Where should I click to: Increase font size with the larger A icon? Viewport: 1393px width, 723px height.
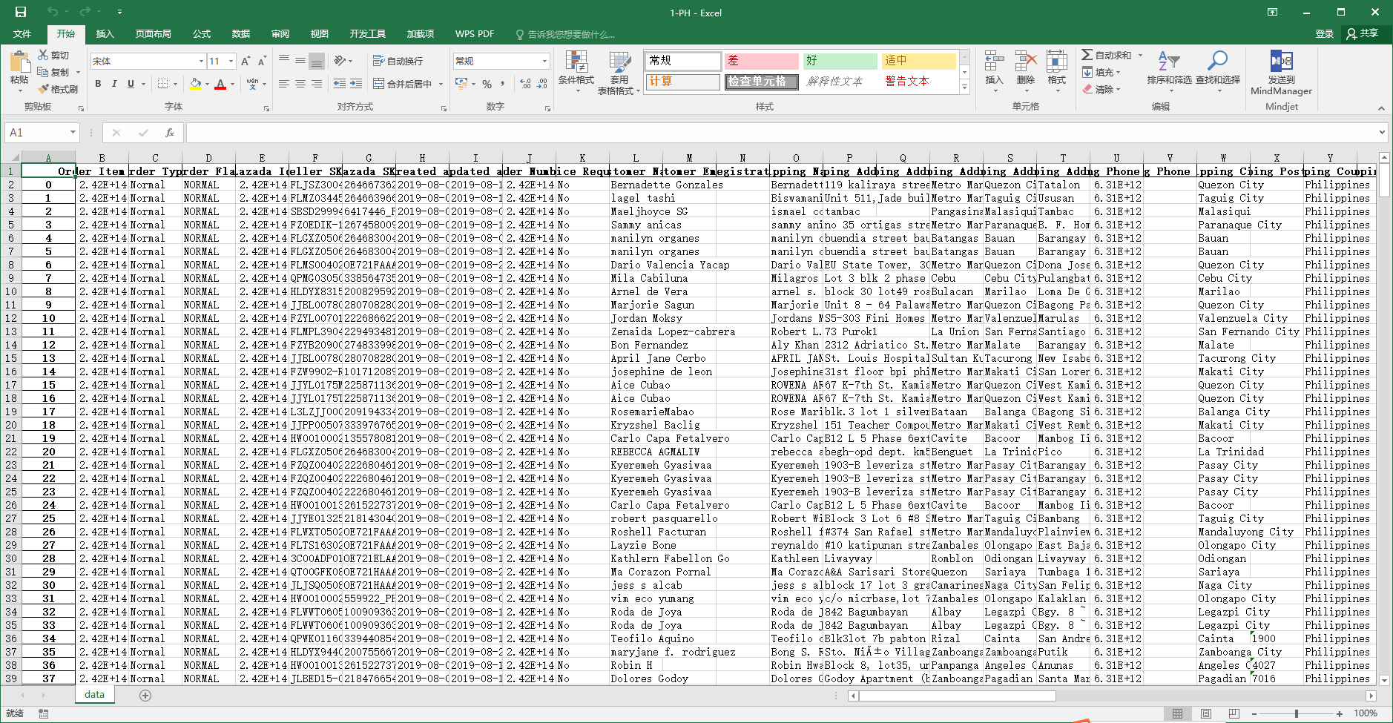(x=246, y=61)
